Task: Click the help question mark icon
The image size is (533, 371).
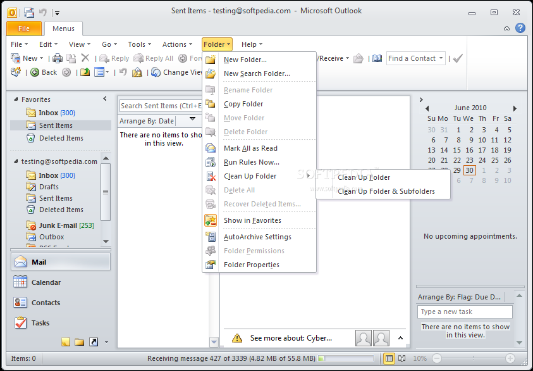Action: [520, 28]
